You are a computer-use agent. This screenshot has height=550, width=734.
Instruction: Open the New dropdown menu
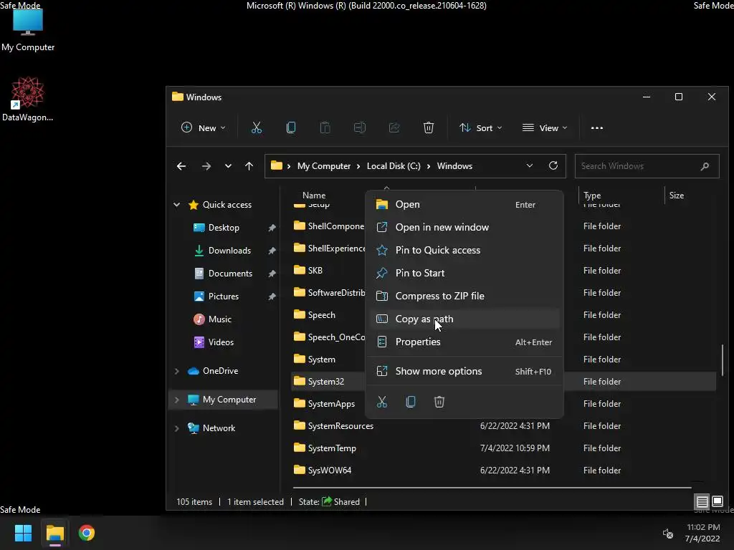pyautogui.click(x=203, y=127)
